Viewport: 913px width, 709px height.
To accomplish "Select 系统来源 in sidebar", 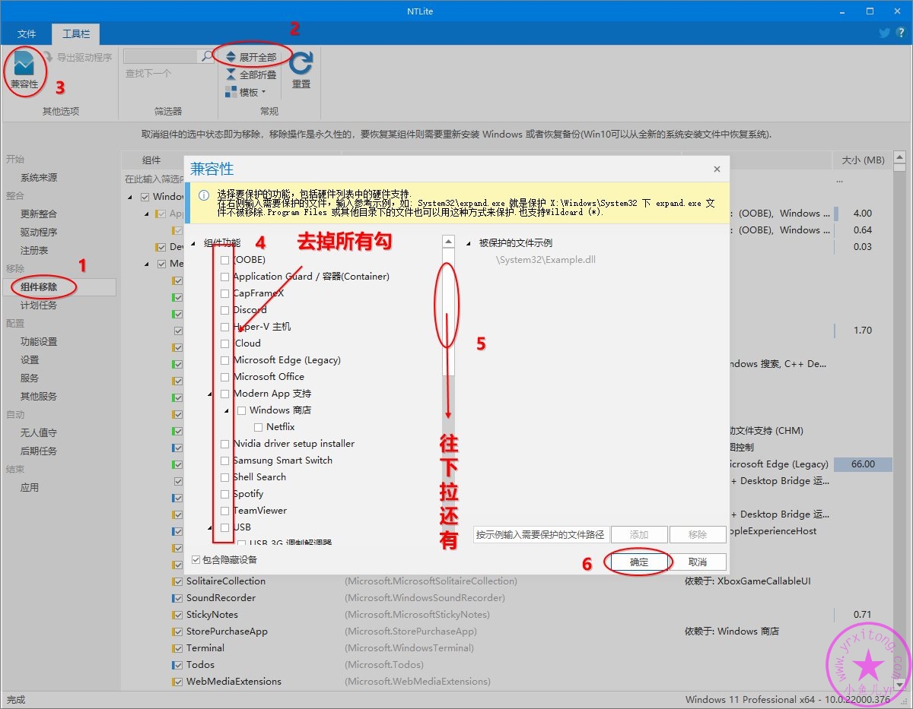I will tap(39, 177).
